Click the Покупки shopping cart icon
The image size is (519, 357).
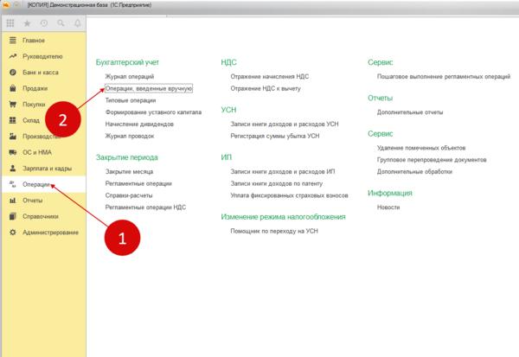point(12,104)
